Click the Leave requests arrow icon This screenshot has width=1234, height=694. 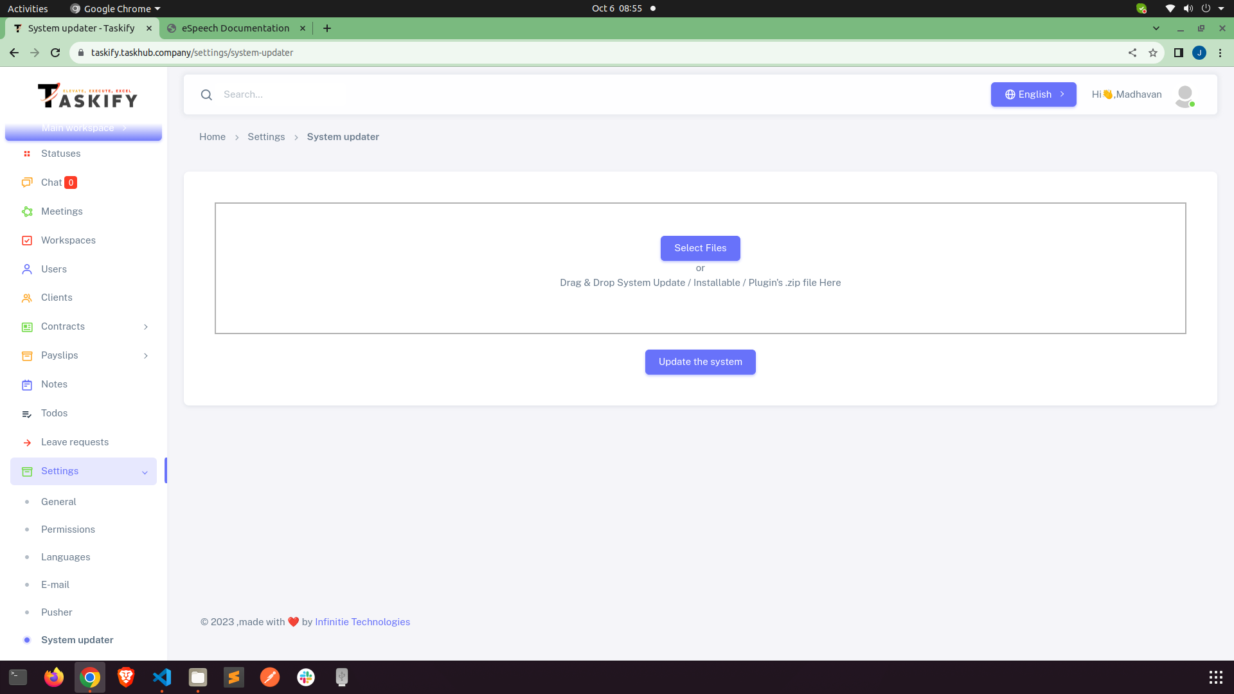pyautogui.click(x=27, y=442)
